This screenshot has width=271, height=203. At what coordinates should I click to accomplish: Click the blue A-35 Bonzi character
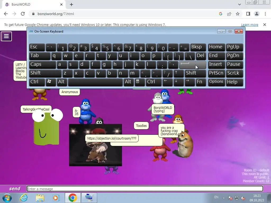pyautogui.click(x=87, y=111)
